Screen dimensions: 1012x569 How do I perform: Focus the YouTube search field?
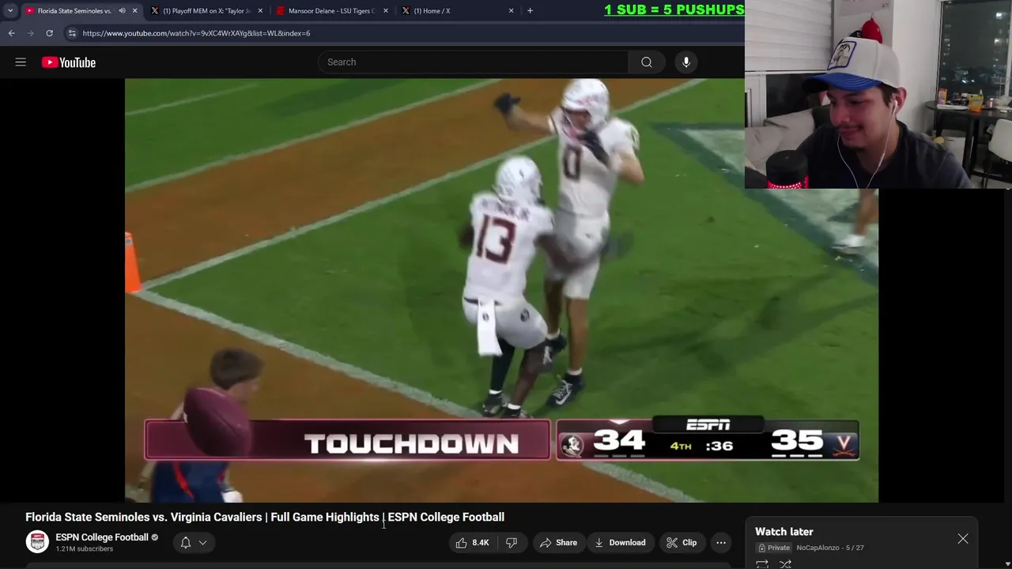(x=474, y=62)
